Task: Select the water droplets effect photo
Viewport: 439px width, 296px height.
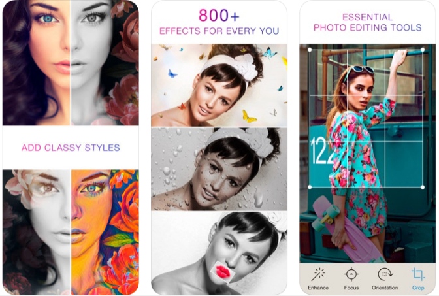Action: point(219,169)
